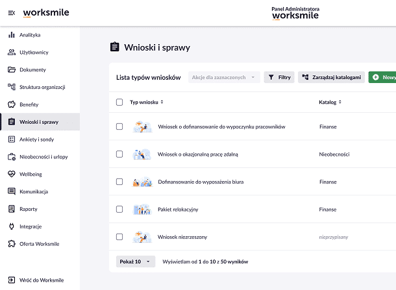The width and height of the screenshot is (396, 290).
Task: Click the Filtry button
Action: point(279,77)
